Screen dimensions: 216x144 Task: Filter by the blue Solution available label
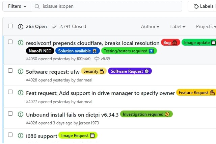pos(78,51)
